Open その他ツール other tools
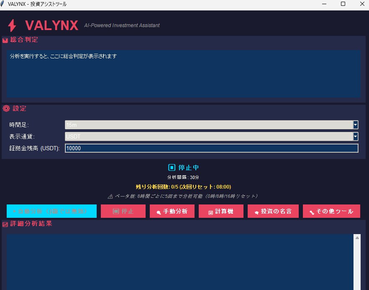 [x=331, y=211]
